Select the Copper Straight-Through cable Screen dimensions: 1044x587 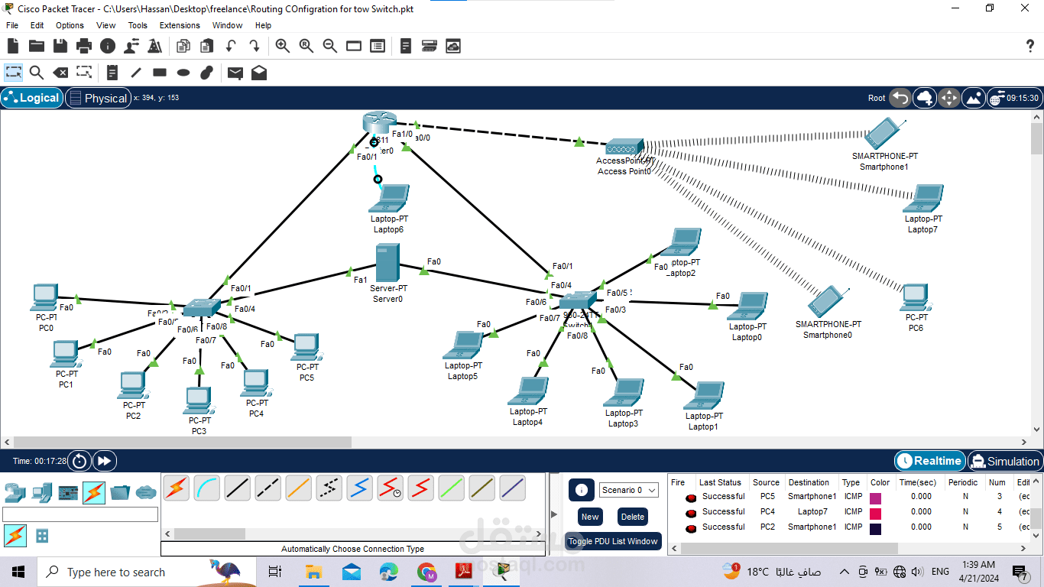coord(238,488)
